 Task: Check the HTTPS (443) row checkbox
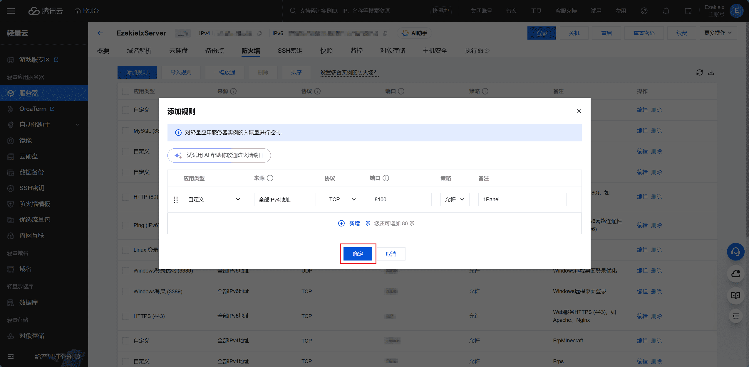click(126, 316)
